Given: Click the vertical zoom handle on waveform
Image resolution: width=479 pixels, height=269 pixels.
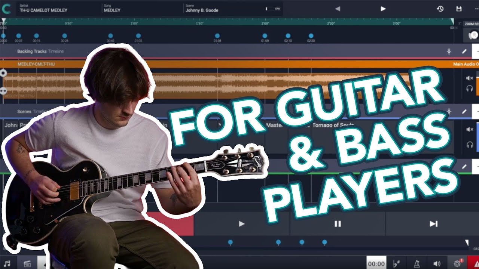Looking at the screenshot, I should coord(3,73).
